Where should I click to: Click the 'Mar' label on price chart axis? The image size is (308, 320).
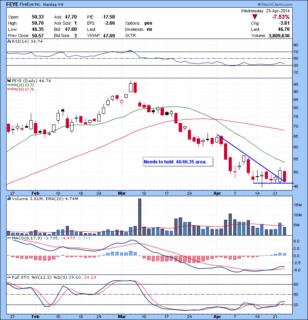click(122, 193)
